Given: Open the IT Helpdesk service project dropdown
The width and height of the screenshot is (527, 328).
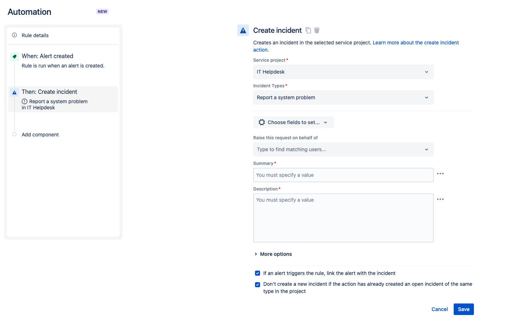Looking at the screenshot, I should [343, 72].
